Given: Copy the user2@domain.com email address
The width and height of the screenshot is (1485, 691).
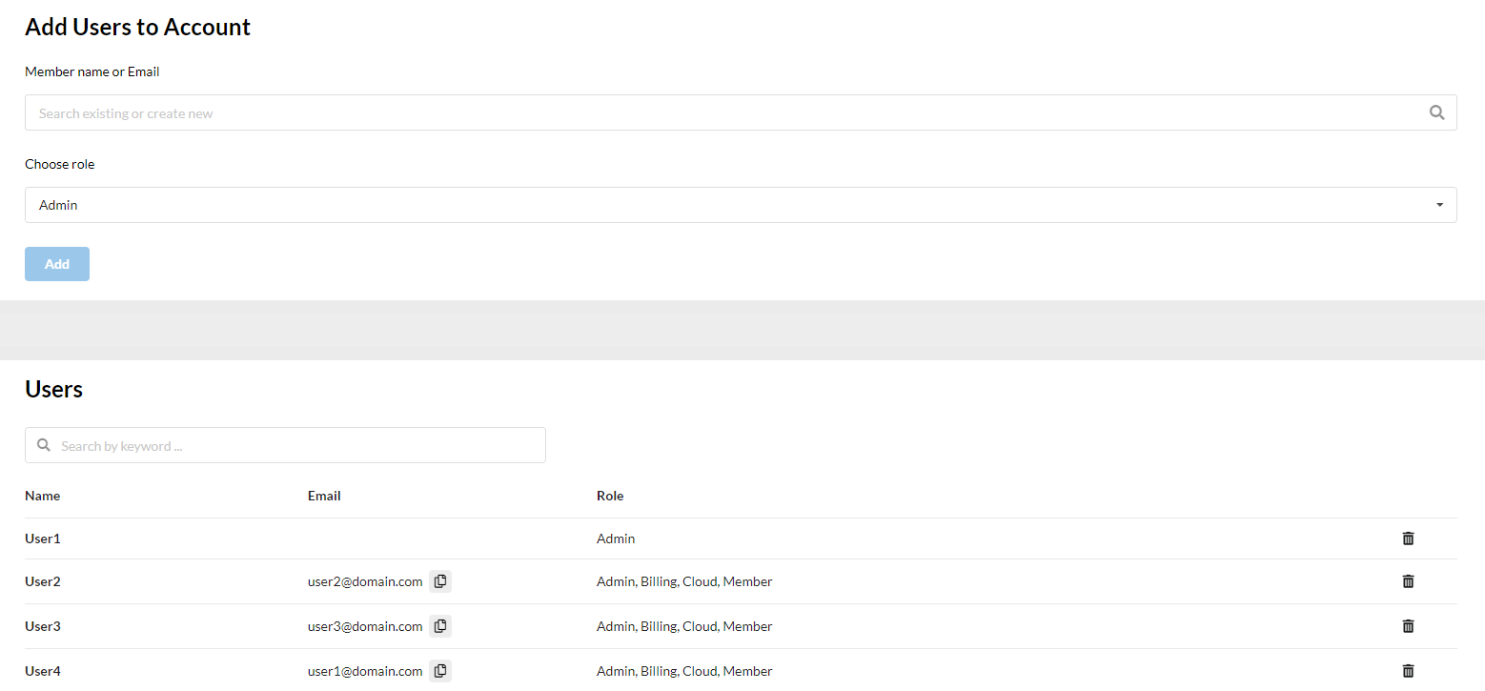Looking at the screenshot, I should click(x=439, y=581).
